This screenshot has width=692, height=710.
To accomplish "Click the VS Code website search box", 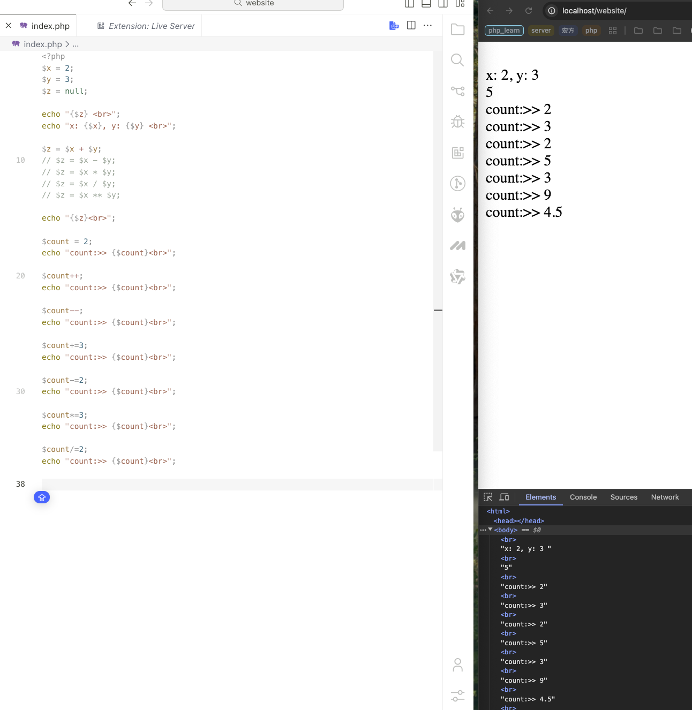I will pos(253,4).
